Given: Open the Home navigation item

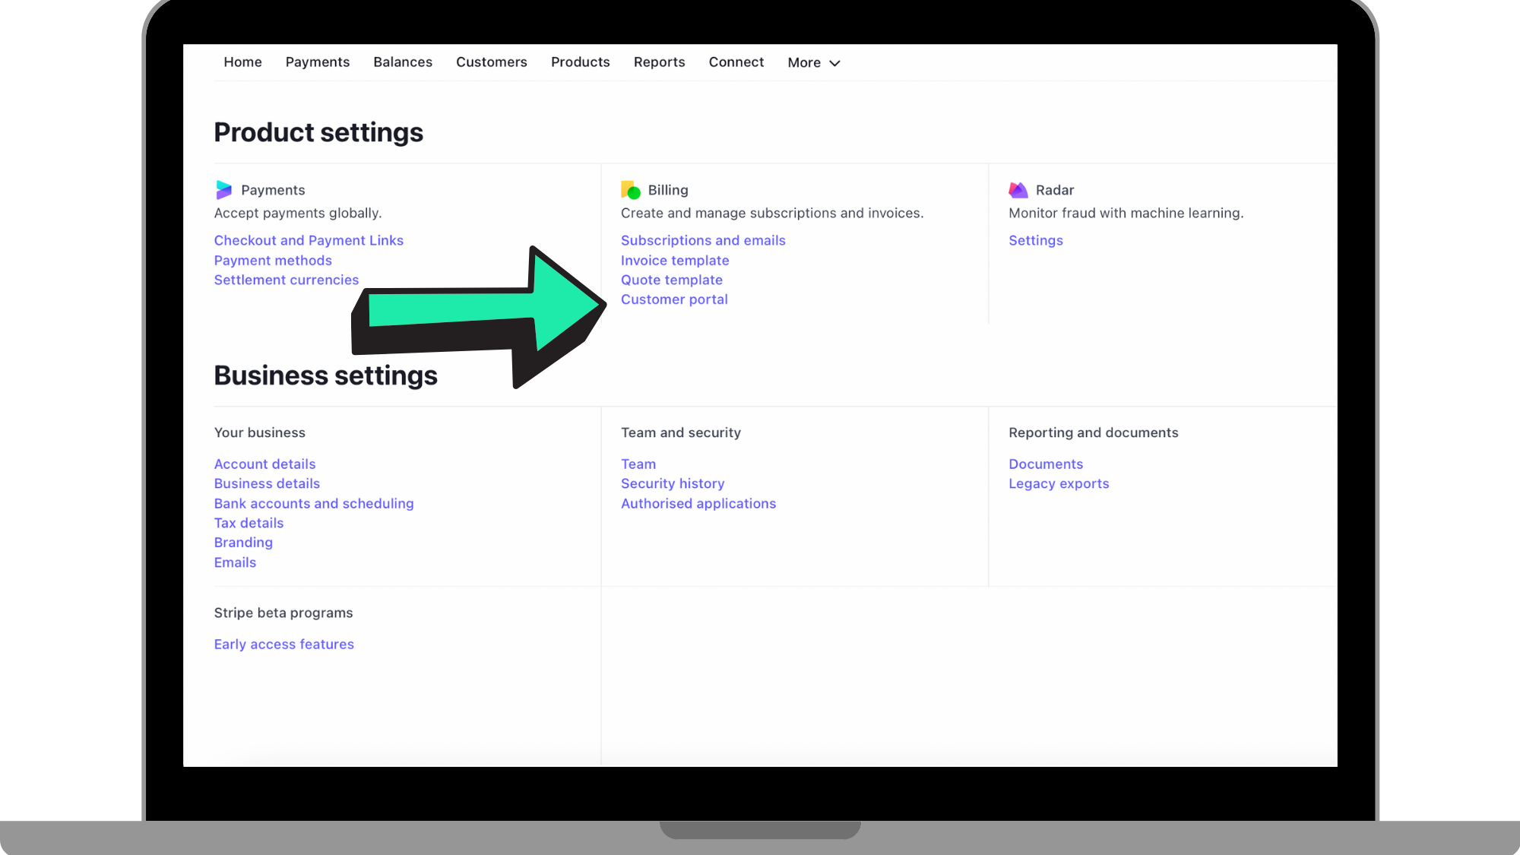Looking at the screenshot, I should 242,62.
